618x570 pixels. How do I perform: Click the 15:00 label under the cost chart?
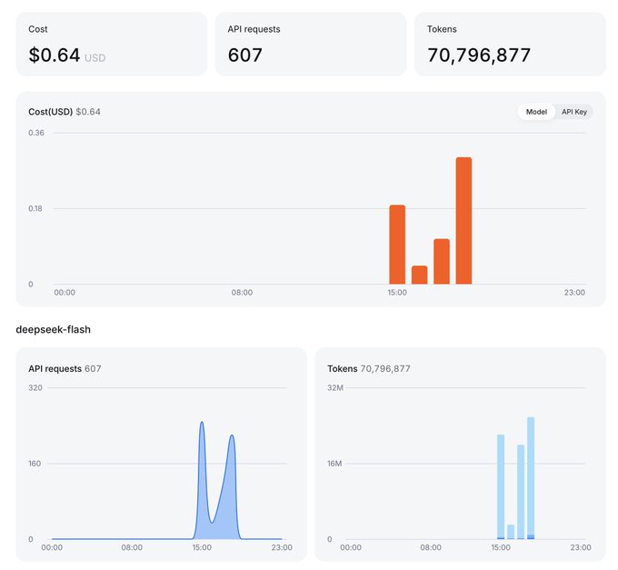point(397,293)
